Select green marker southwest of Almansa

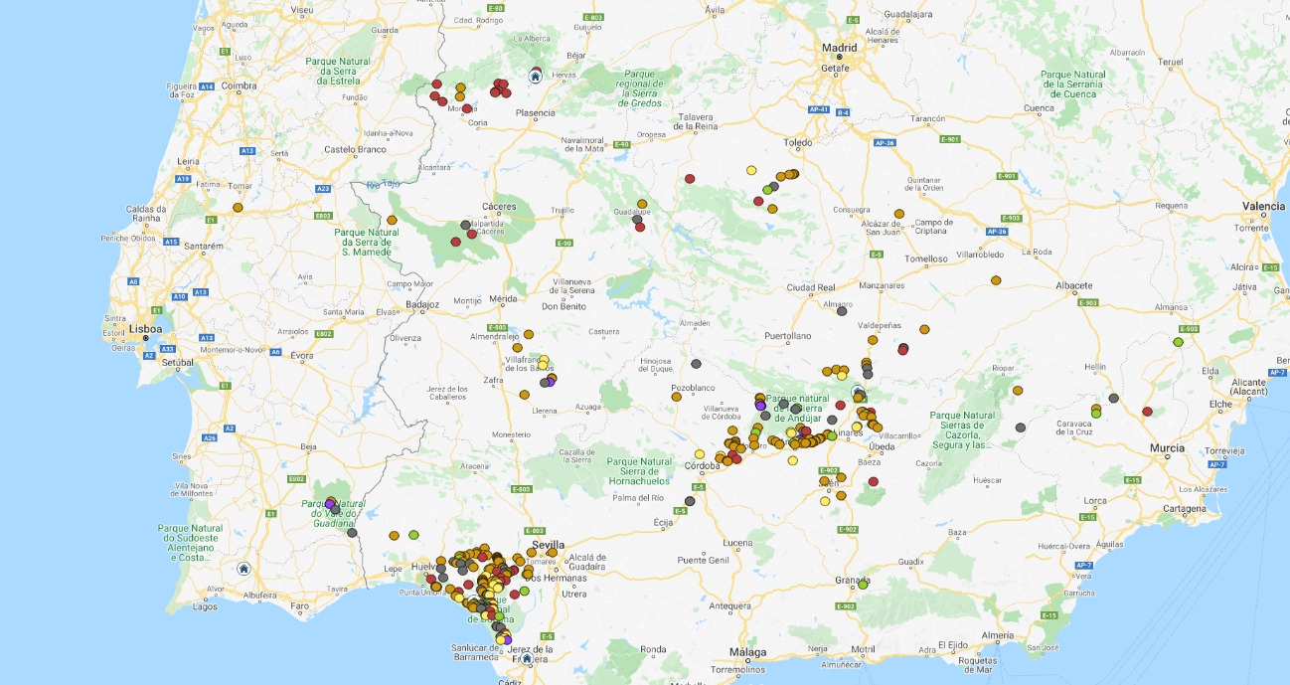coord(1178,342)
